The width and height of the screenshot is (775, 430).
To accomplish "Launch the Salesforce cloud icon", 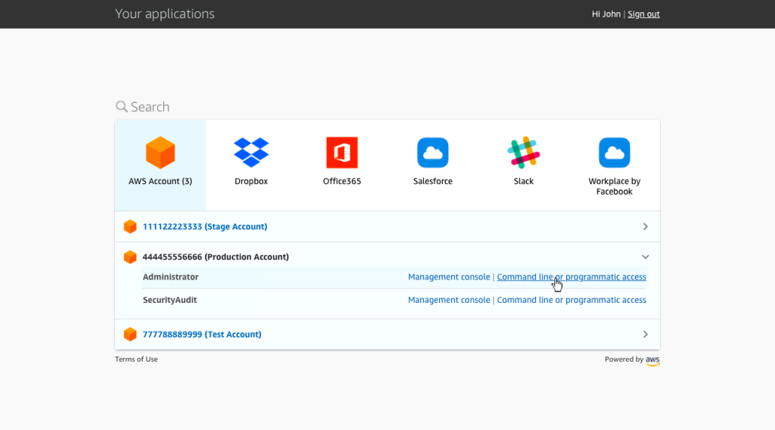I will 433,152.
